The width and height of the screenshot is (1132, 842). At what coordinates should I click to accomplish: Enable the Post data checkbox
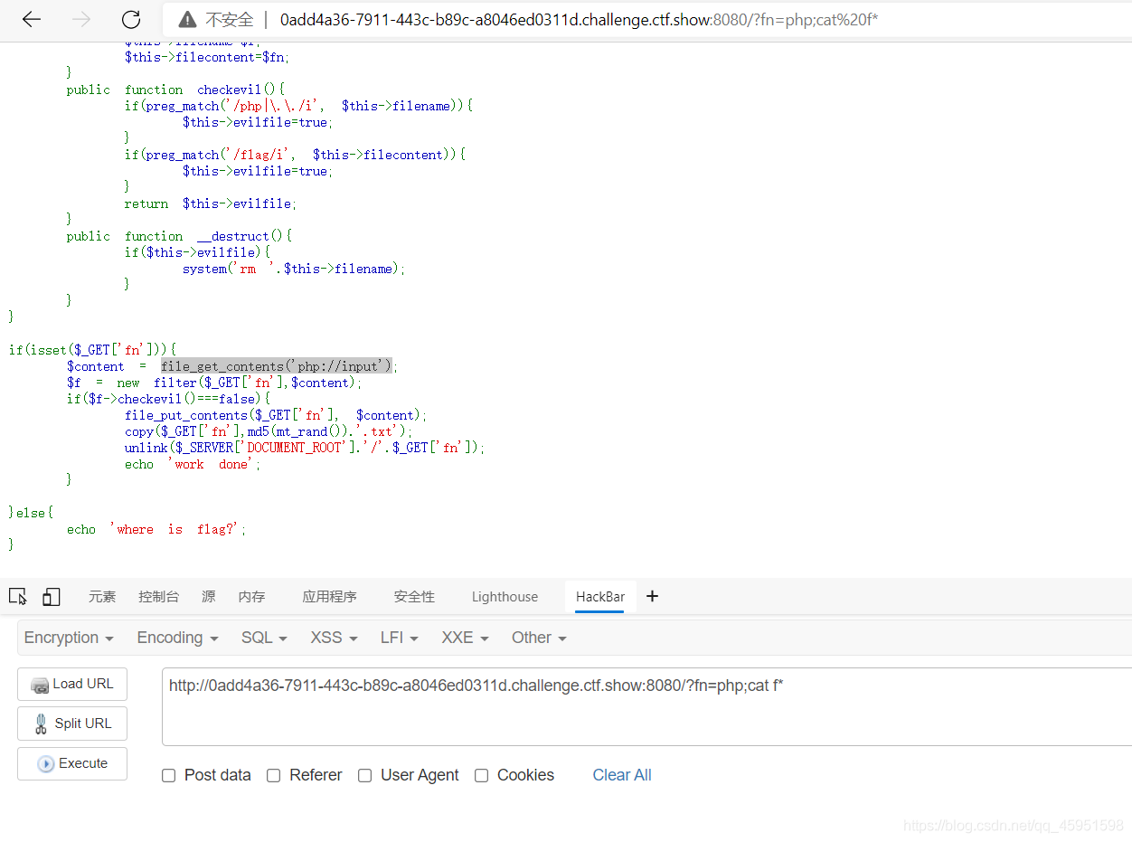(x=168, y=775)
